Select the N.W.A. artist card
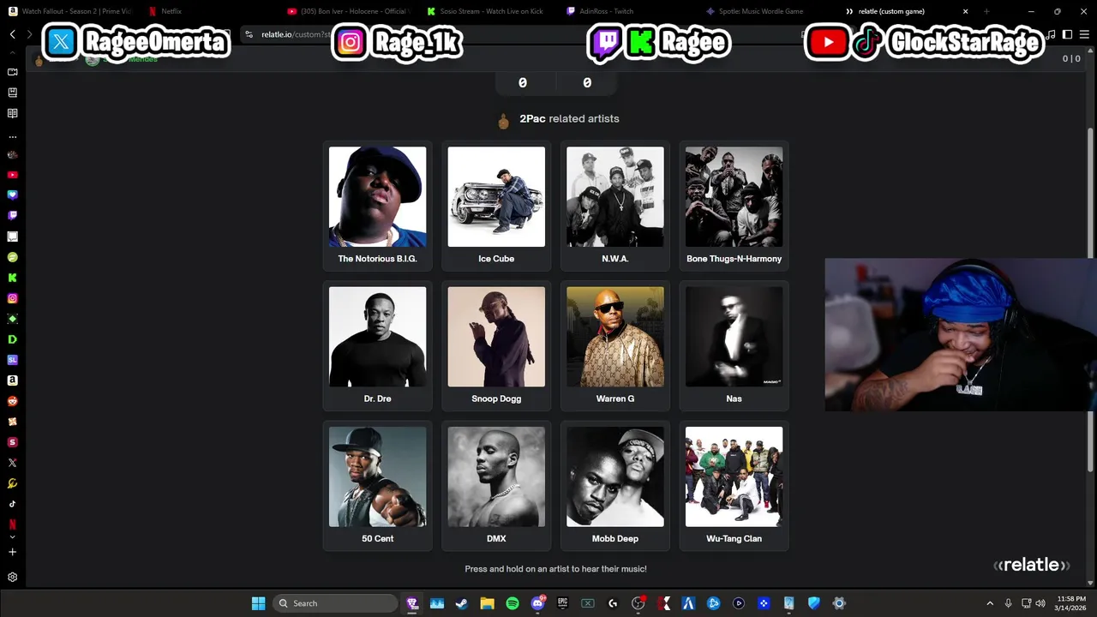This screenshot has height=617, width=1097. [x=615, y=206]
